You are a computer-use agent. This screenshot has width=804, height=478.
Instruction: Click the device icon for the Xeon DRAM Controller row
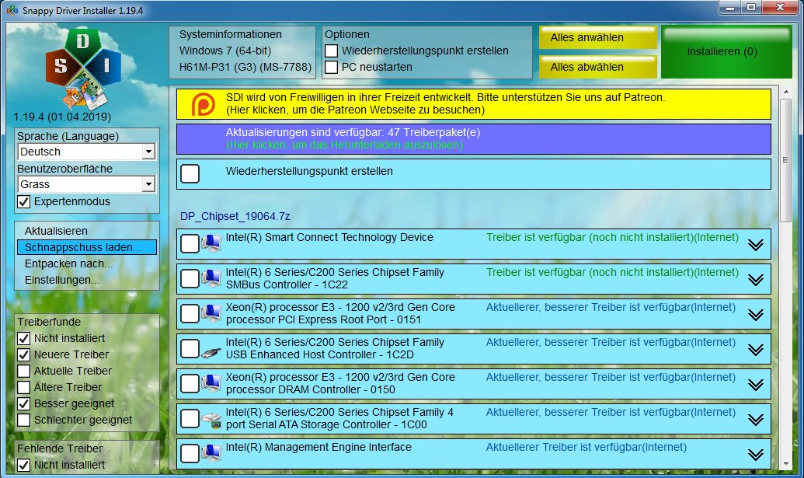coord(211,382)
